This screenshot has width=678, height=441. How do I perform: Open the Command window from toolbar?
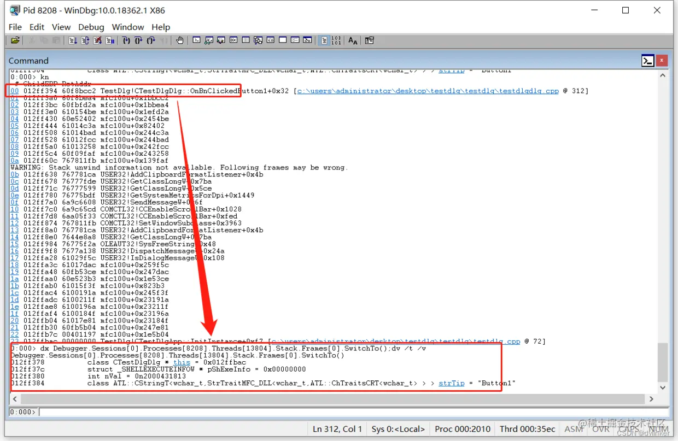(x=196, y=40)
